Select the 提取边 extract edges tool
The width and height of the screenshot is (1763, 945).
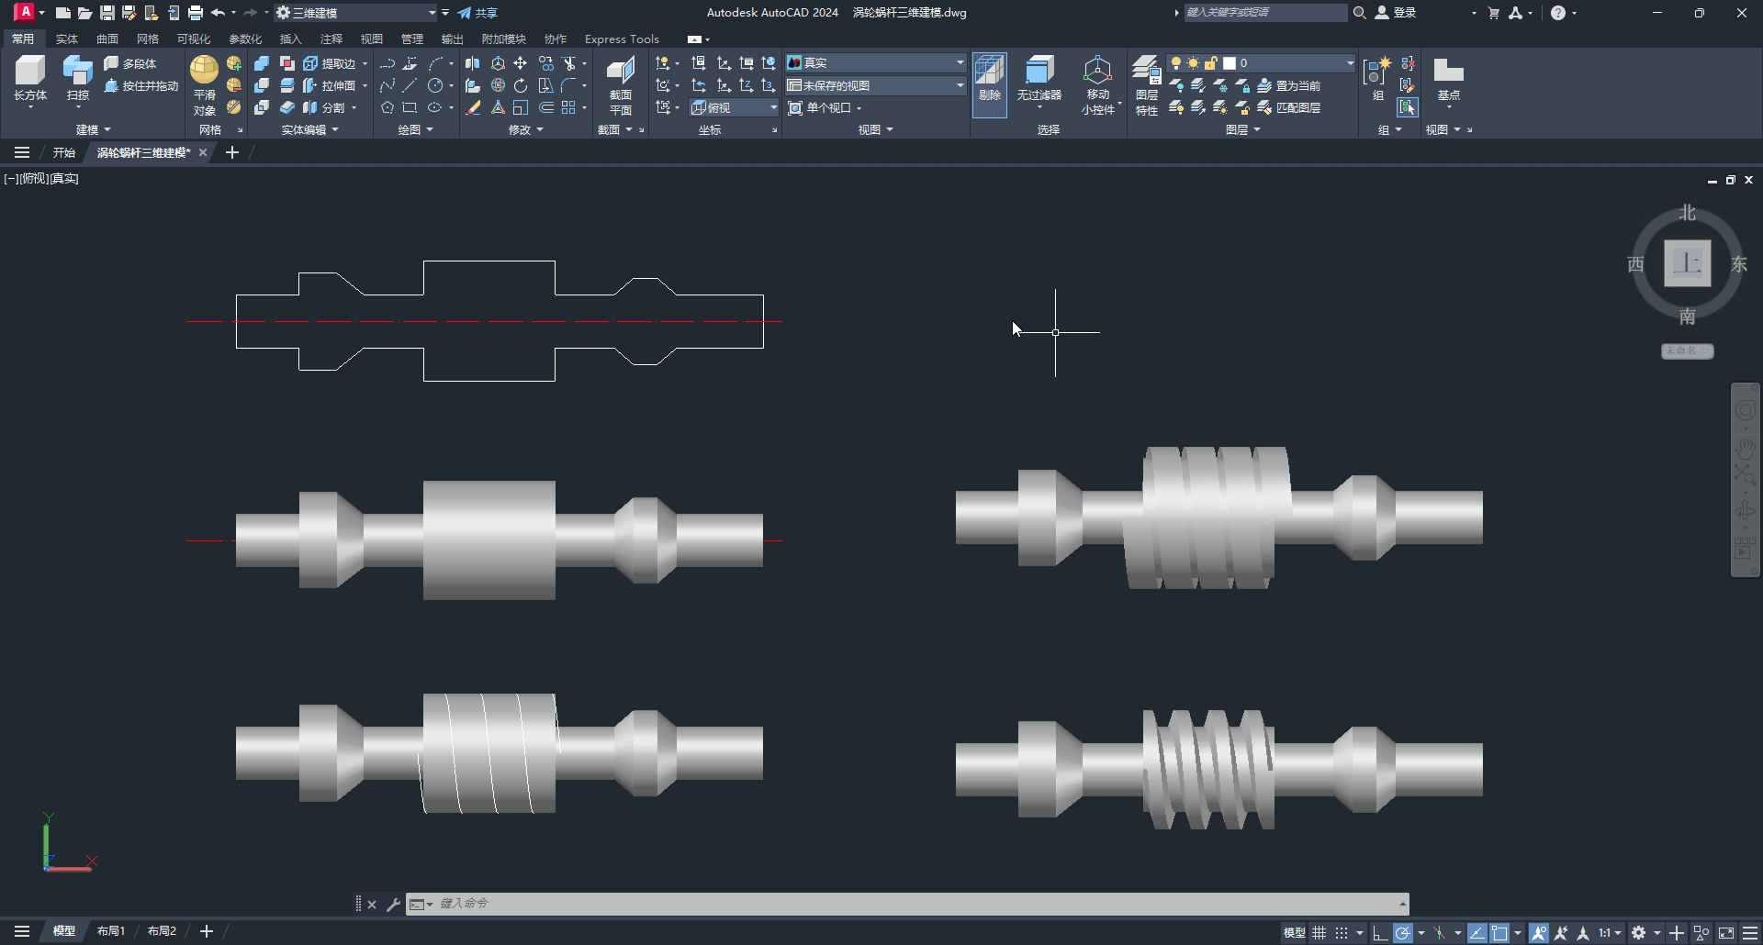pos(331,63)
